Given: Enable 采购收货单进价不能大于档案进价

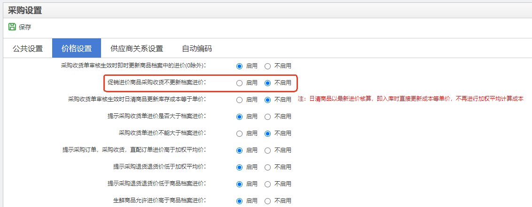Looking at the screenshot, I should 240,133.
